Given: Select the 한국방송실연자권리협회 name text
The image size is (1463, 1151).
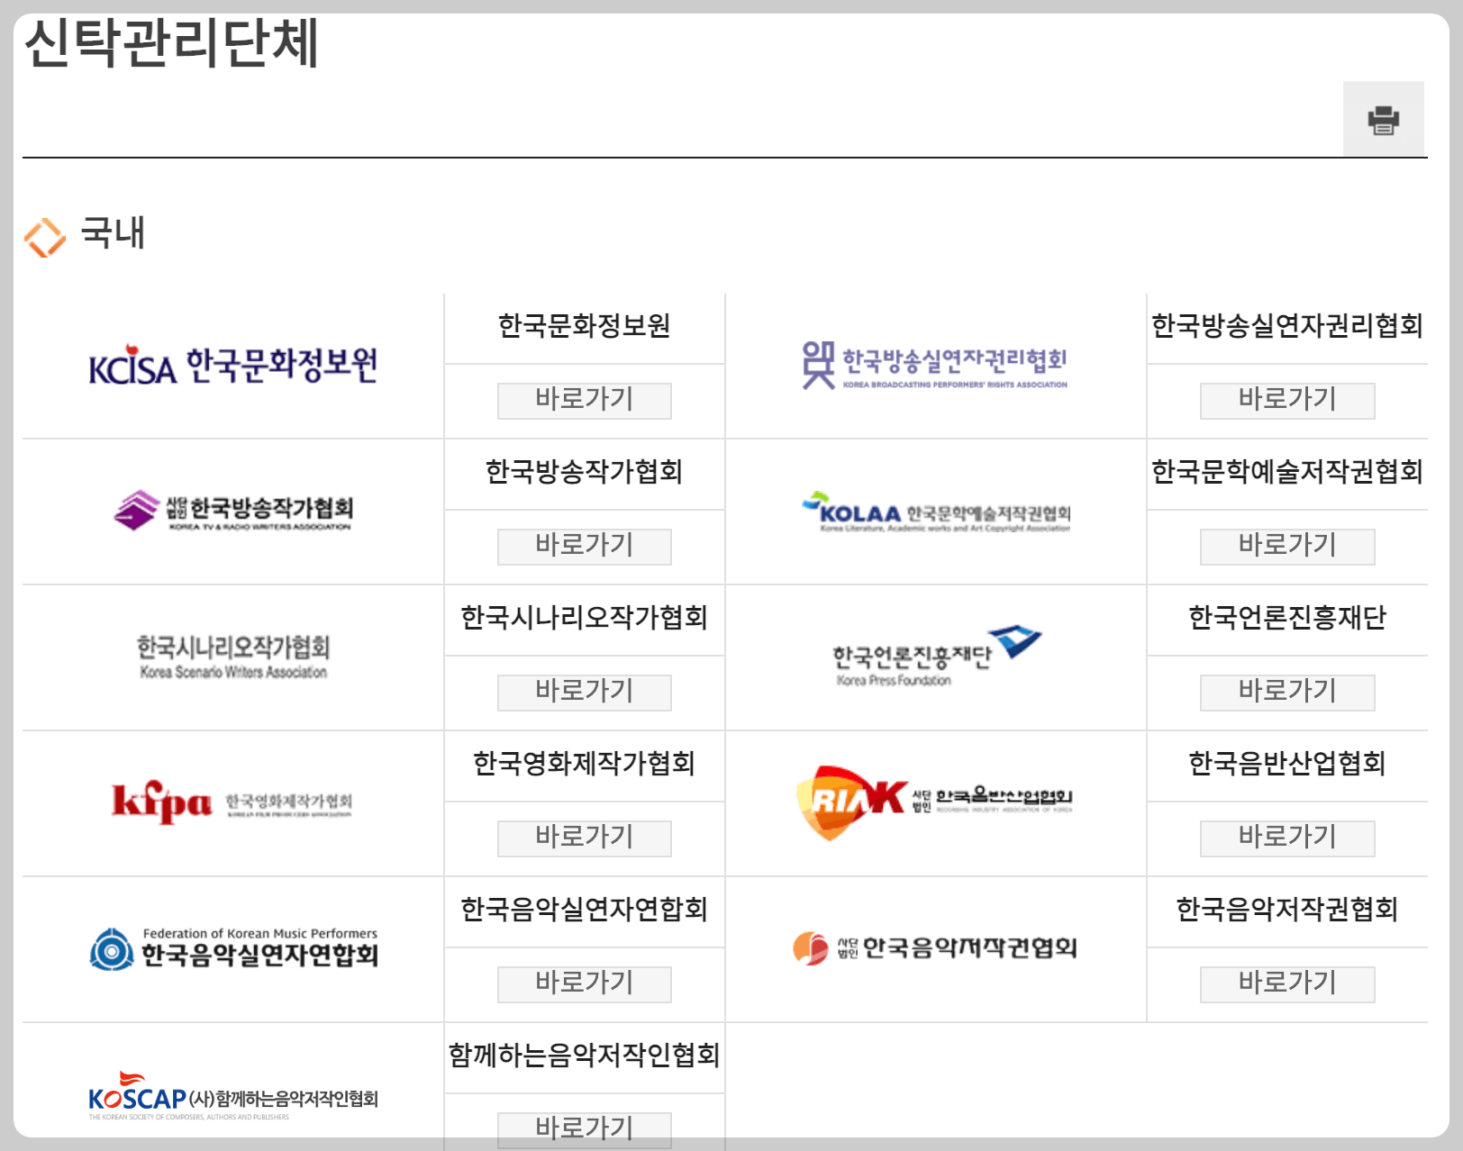Looking at the screenshot, I should click(1287, 326).
